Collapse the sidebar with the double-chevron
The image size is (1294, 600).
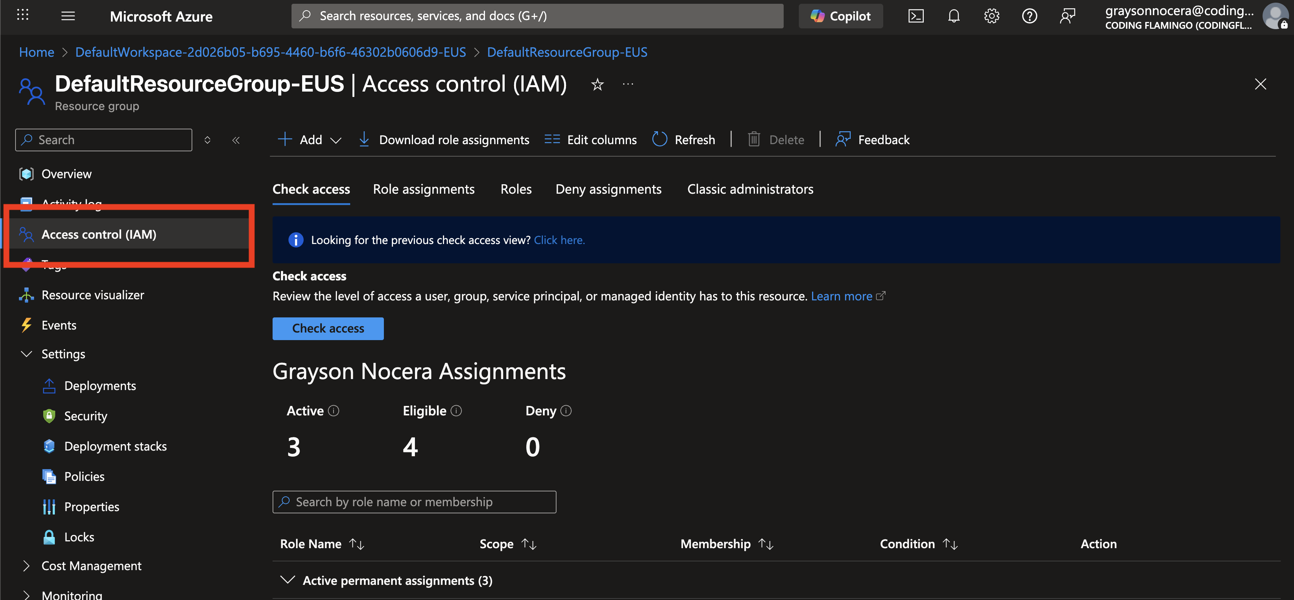tap(235, 140)
